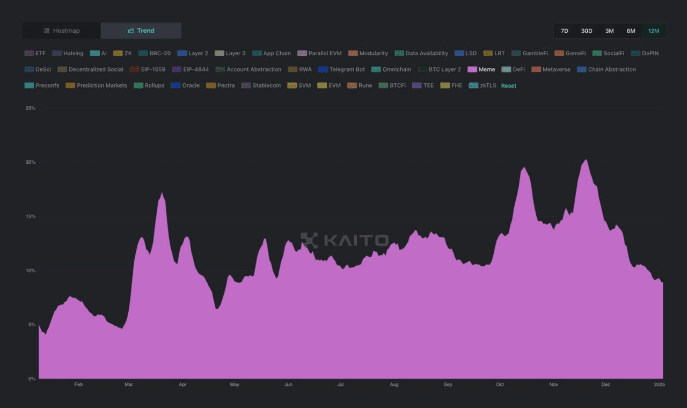The width and height of the screenshot is (687, 408).
Task: Switch to the Heatmap tab
Action: pos(62,31)
